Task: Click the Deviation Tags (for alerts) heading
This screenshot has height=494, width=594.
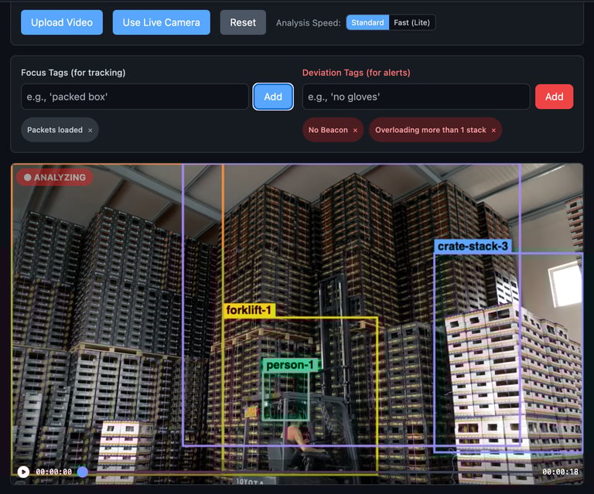Action: coord(356,73)
